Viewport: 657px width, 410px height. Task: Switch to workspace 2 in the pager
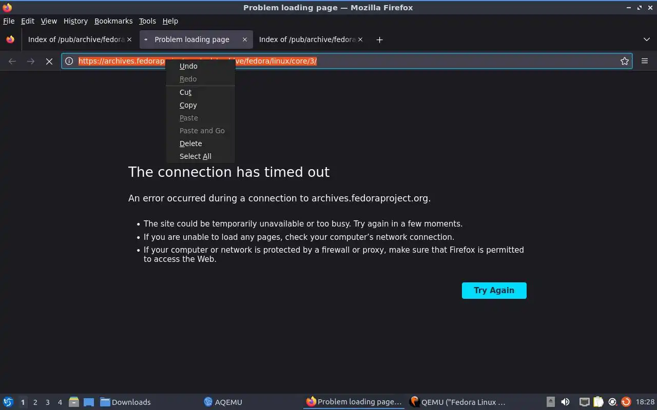pos(35,402)
